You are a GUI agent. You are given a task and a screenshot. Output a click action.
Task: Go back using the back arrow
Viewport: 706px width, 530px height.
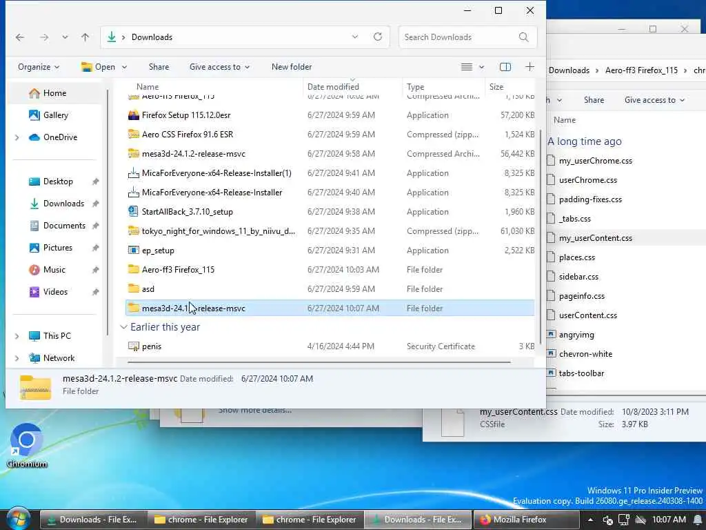click(x=20, y=37)
